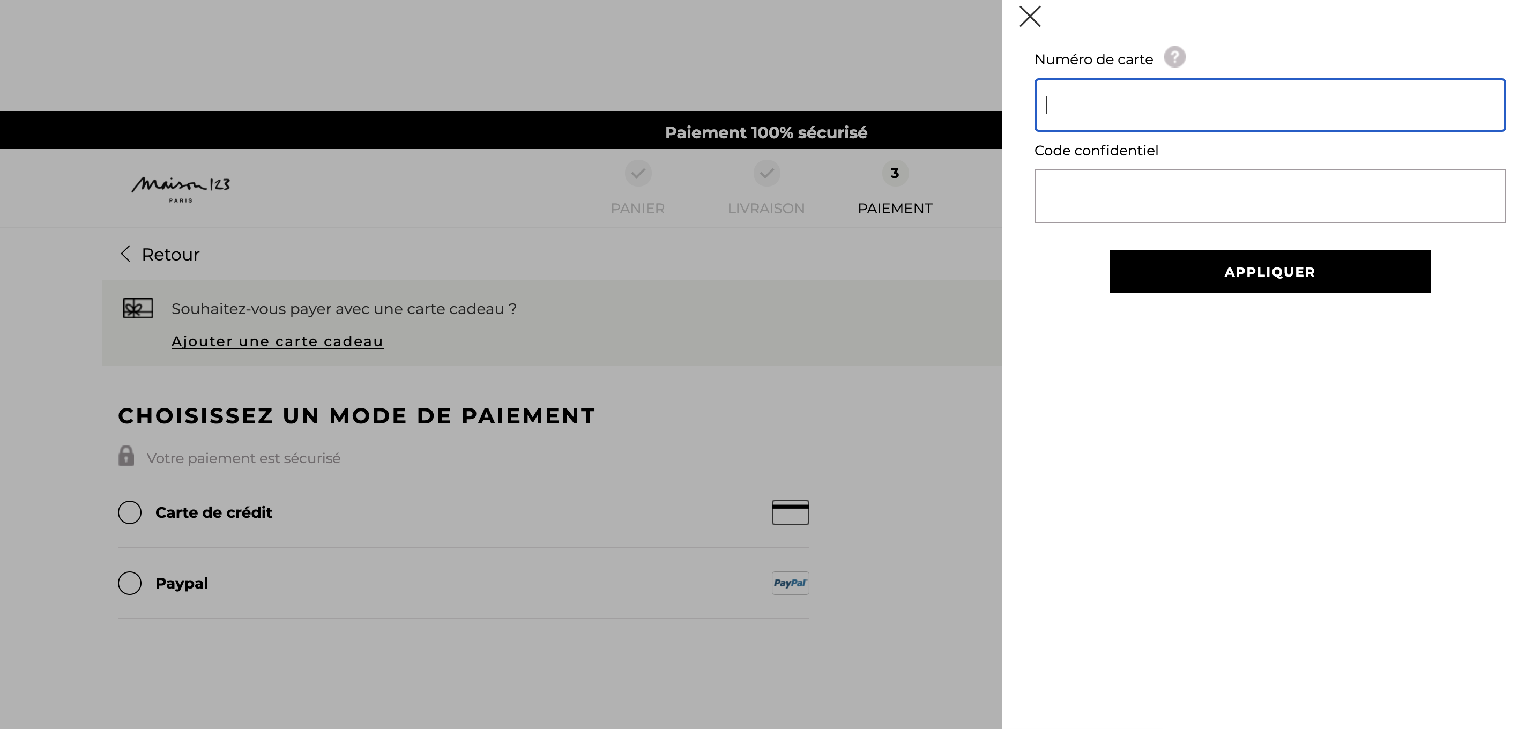Open the LIVRAISON step
The image size is (1533, 729).
click(766, 209)
